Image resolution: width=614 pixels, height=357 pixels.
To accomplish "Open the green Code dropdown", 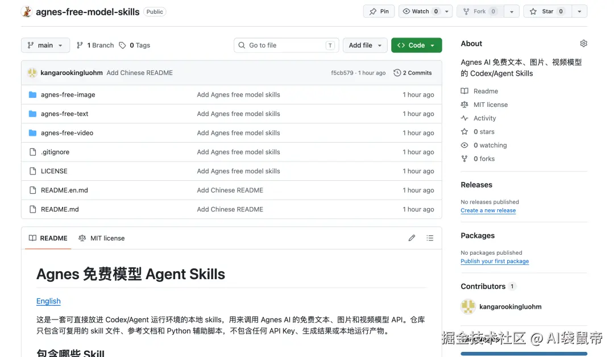I will [416, 45].
